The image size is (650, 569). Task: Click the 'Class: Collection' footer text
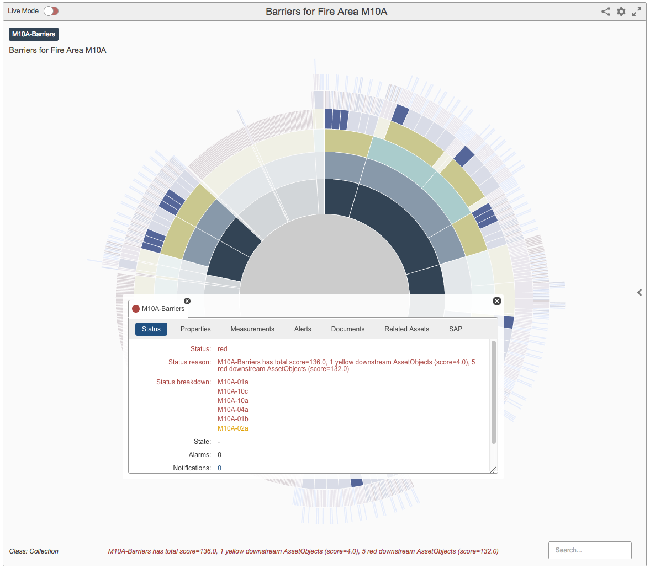[34, 551]
